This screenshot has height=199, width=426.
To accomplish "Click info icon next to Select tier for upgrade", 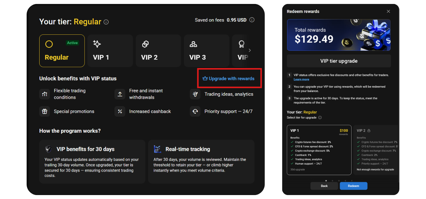I will [x=320, y=118].
